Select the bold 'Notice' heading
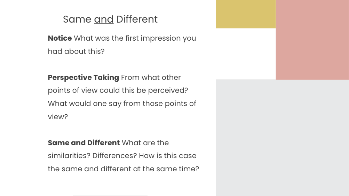This screenshot has width=349, height=196. pos(60,38)
